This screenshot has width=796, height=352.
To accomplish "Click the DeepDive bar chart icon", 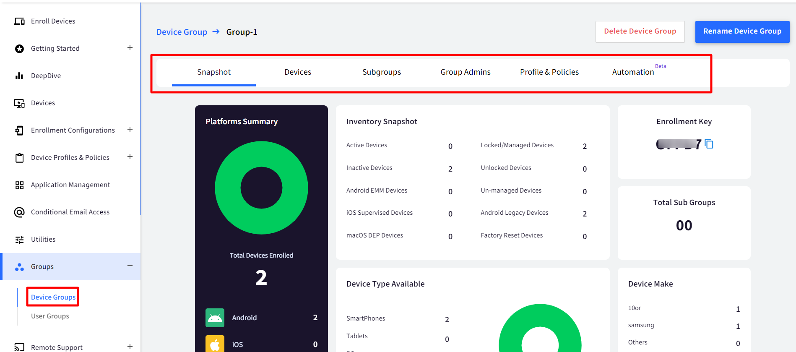I will 19,76.
